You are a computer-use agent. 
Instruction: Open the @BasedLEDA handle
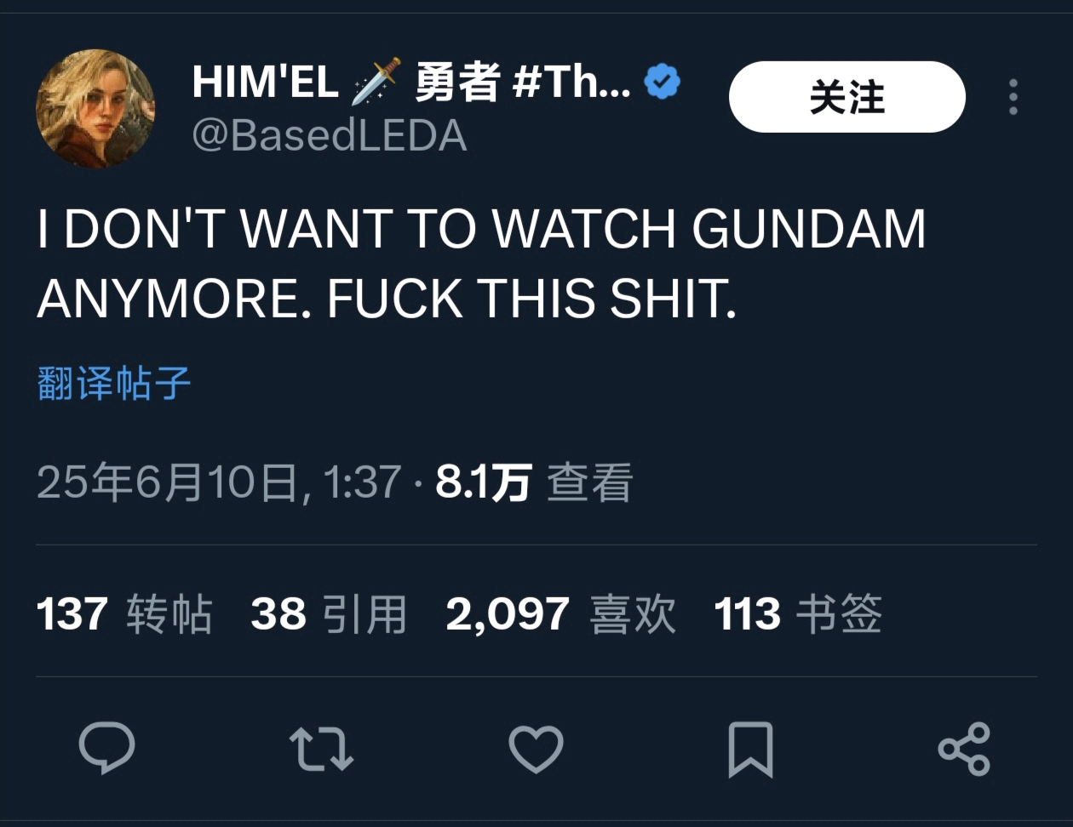coord(330,135)
